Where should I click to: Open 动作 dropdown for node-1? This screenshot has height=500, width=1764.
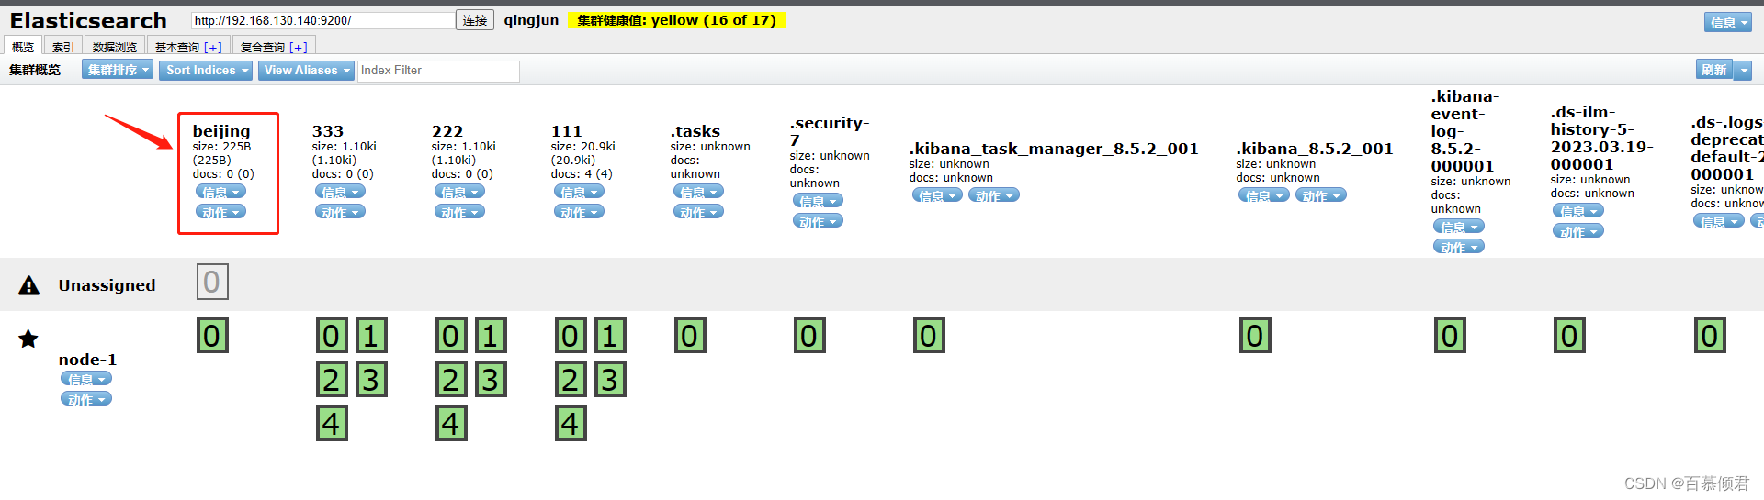(86, 399)
